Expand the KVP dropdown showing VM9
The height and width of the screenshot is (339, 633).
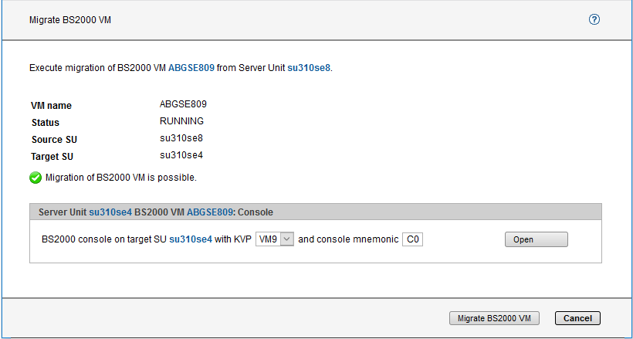[275, 239]
